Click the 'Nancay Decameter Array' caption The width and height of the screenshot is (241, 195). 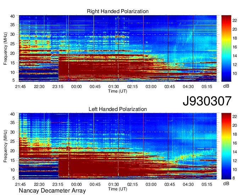tap(52, 191)
